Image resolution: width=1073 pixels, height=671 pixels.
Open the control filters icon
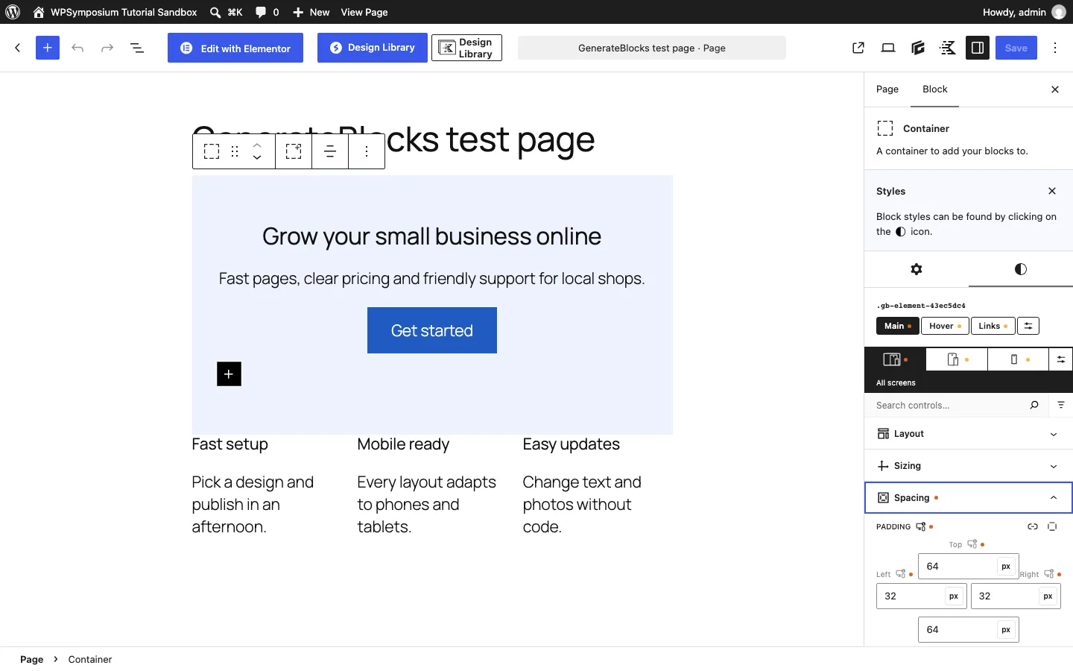[x=1061, y=405]
